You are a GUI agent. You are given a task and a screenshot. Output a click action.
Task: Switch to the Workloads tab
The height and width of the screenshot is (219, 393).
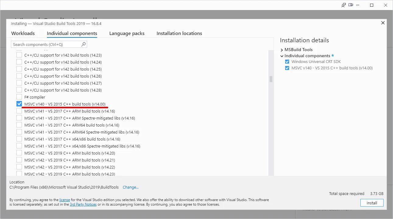pyautogui.click(x=23, y=33)
